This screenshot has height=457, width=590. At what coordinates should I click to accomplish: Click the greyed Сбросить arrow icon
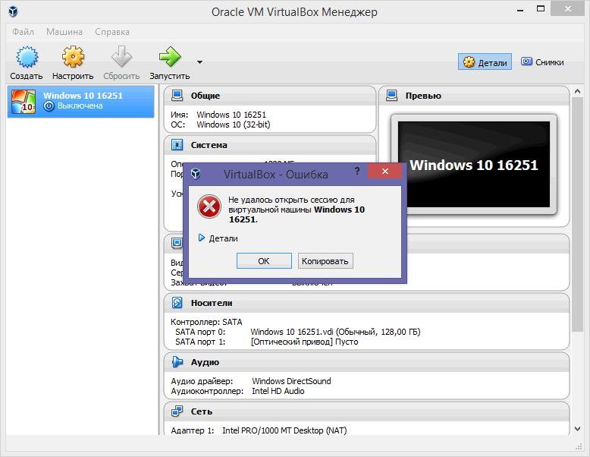point(121,57)
